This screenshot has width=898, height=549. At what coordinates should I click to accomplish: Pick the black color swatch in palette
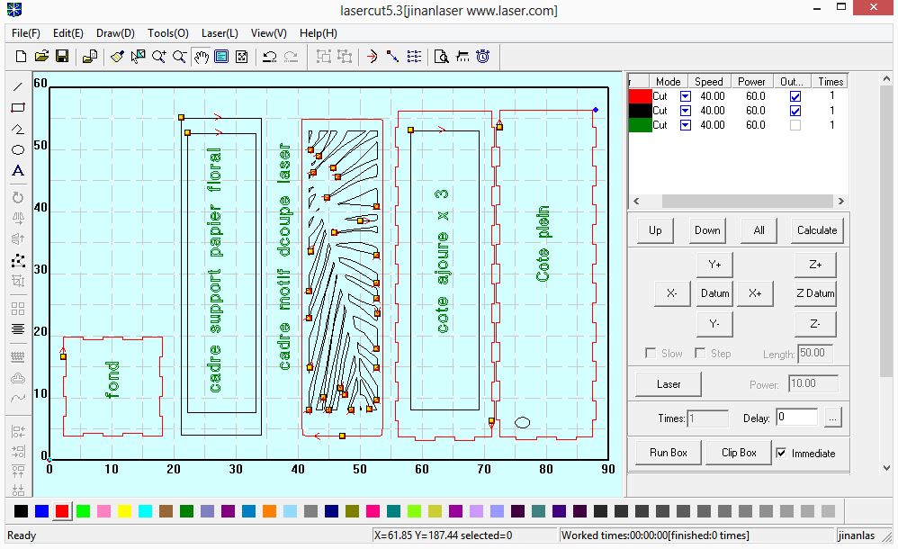21,510
